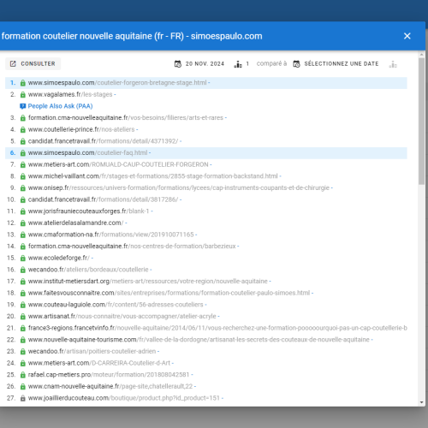Viewport: 428px width, 428px height.
Task: Open result 15 www.ecoledeforge.fr
Action: coord(59,259)
